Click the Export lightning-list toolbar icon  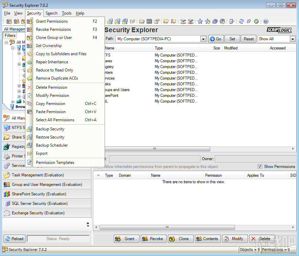132,21
